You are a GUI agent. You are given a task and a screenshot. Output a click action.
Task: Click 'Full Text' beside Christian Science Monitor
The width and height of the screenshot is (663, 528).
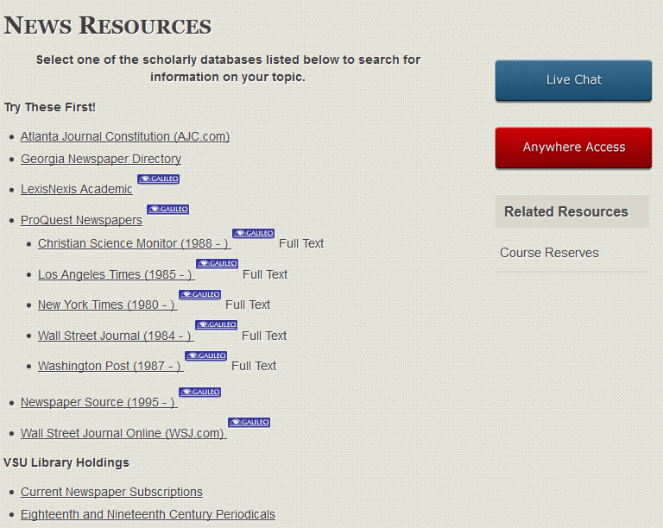pyautogui.click(x=301, y=243)
